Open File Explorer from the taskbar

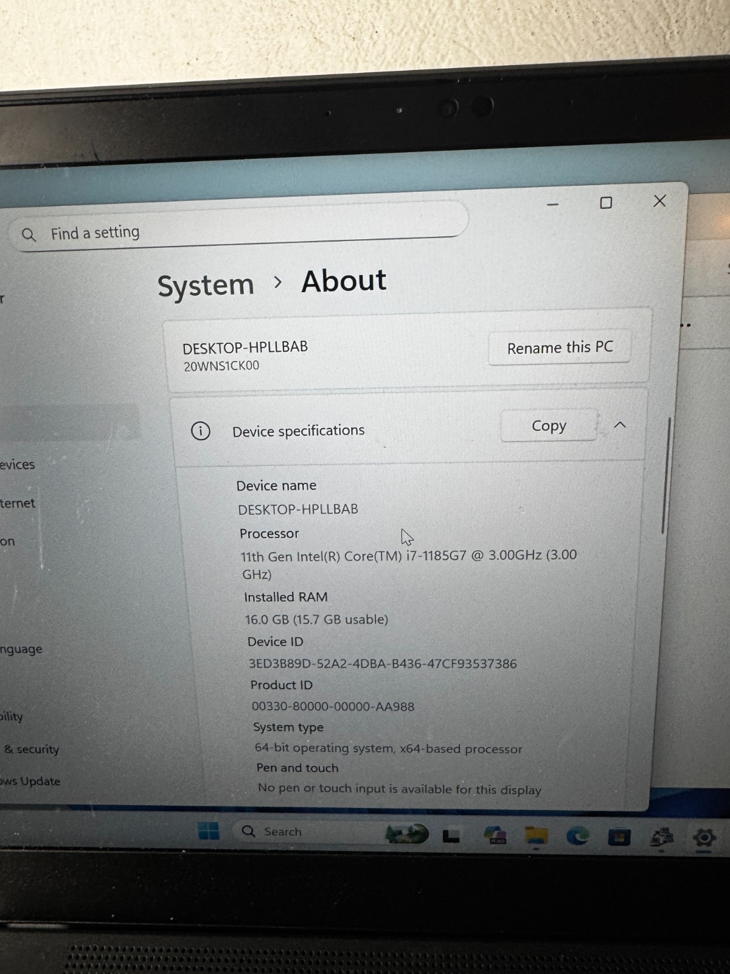pyautogui.click(x=537, y=836)
